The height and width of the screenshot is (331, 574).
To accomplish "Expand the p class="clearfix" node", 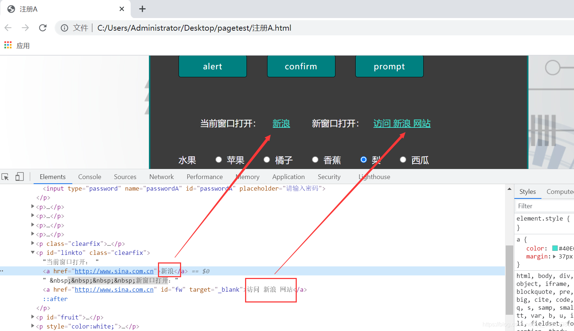I will 33,243.
